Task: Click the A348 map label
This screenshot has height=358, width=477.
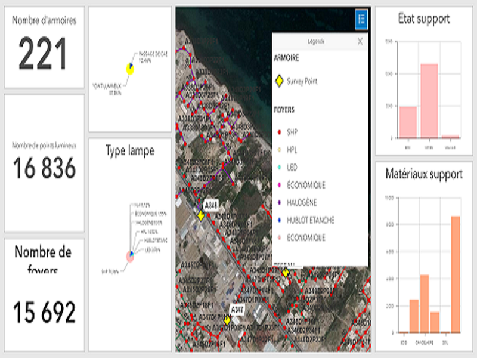Action: (212, 205)
